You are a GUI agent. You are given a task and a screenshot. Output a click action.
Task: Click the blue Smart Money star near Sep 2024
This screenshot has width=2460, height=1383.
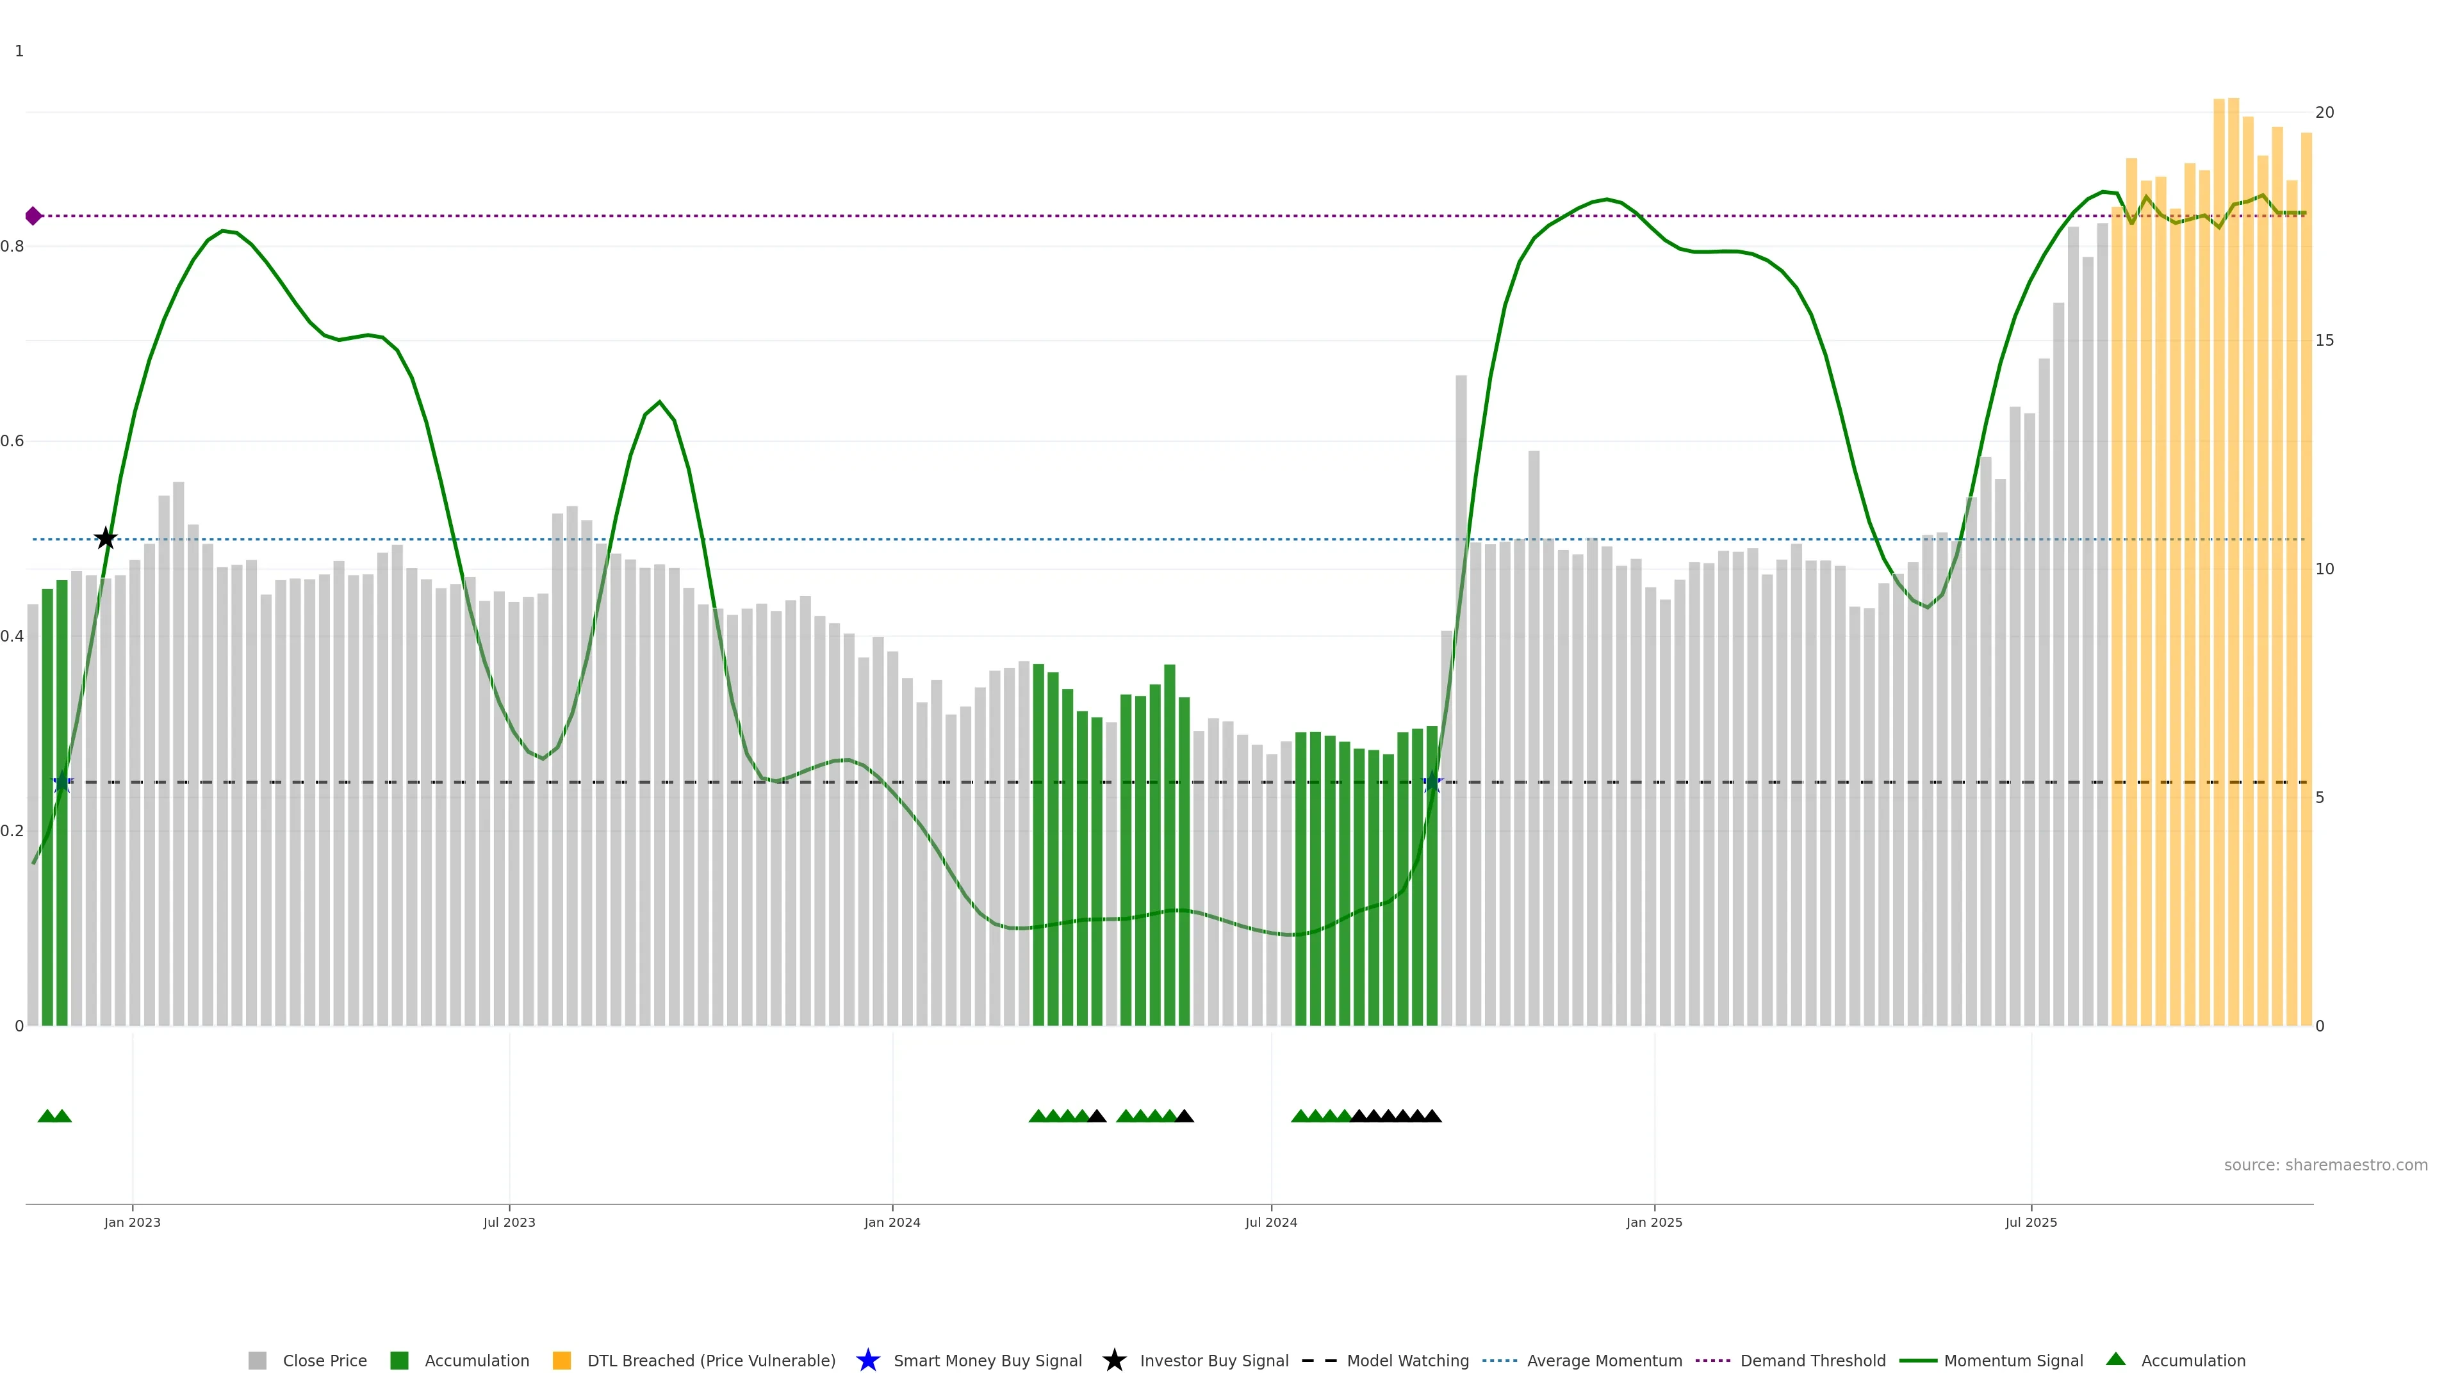(x=1432, y=782)
